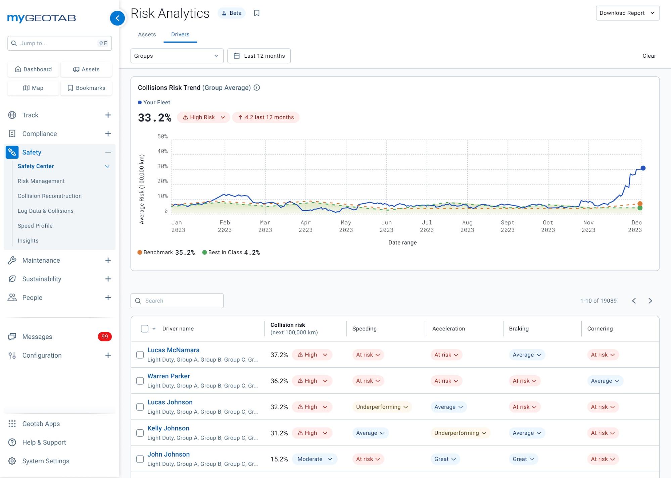Switch to the Assets tab
This screenshot has width=671, height=478.
pos(147,34)
